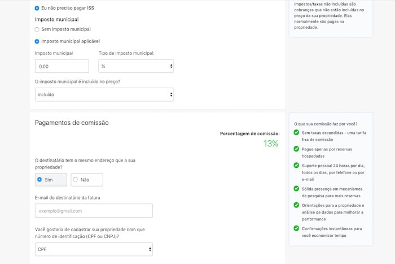395x264 pixels.
Task: Choose 'Sem imposto municipal' option
Action: 37,29
